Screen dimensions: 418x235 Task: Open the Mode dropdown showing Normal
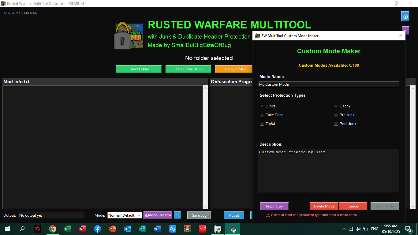click(x=125, y=215)
